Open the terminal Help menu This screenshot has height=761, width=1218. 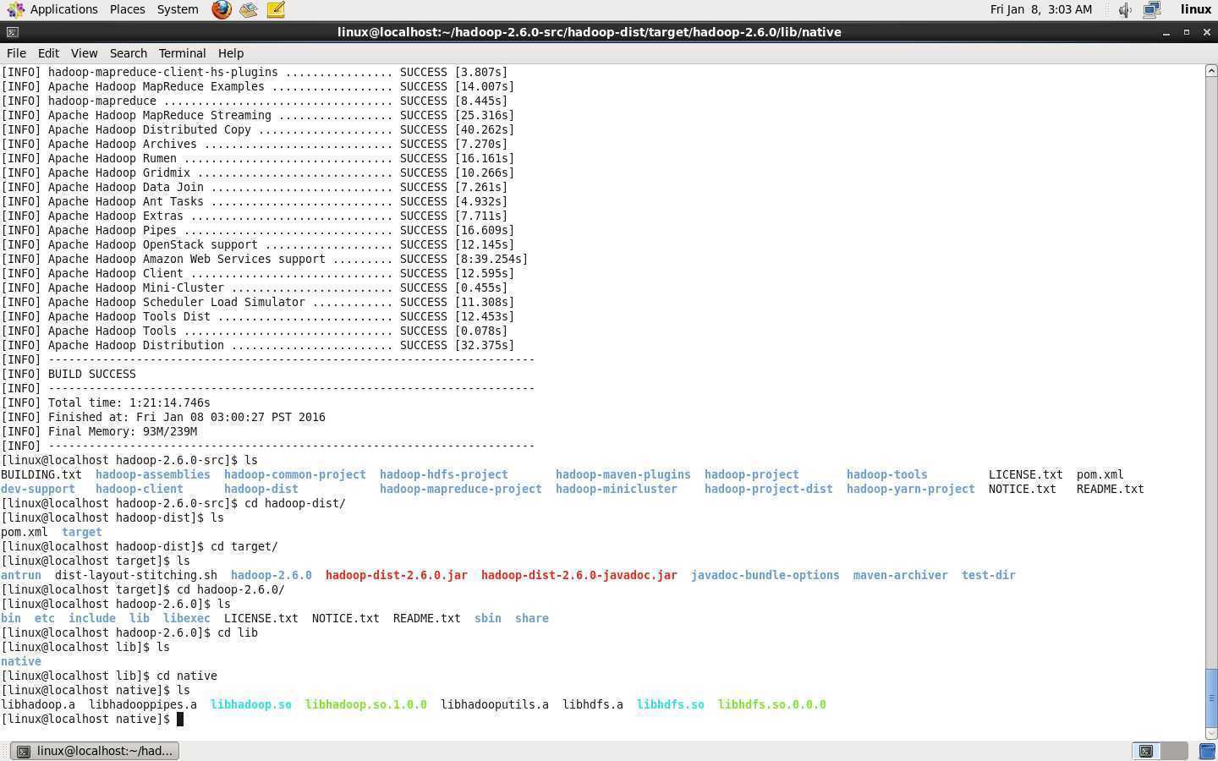[x=230, y=52]
